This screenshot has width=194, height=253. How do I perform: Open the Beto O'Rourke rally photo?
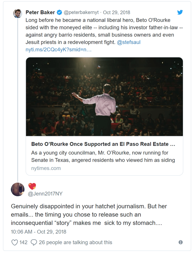(104, 96)
